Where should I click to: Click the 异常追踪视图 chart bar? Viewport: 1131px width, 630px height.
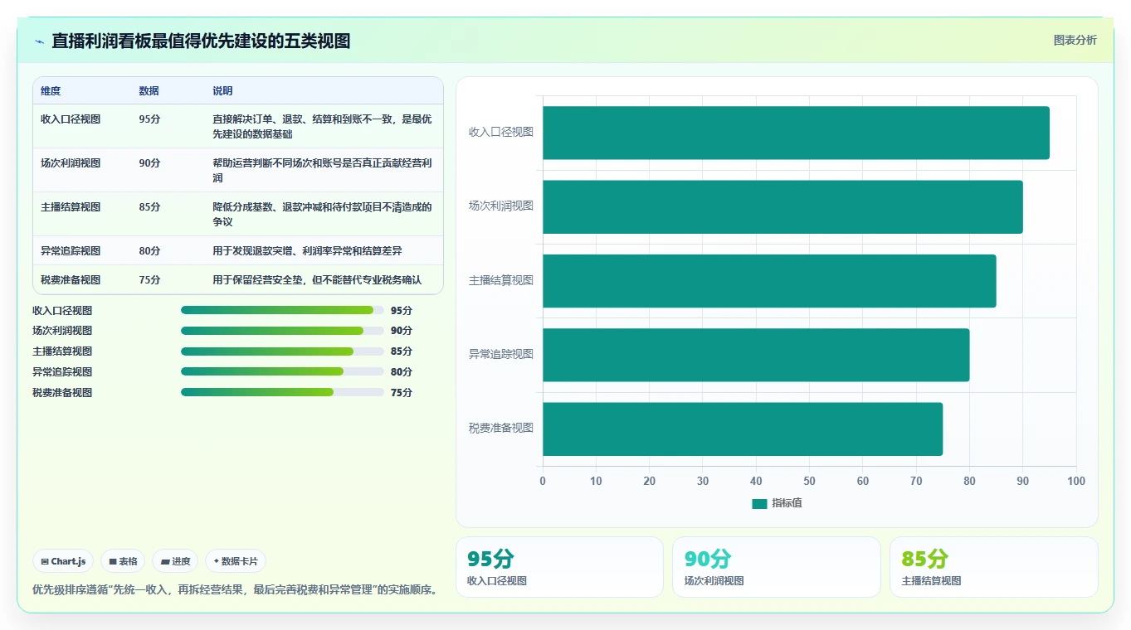click(x=756, y=355)
